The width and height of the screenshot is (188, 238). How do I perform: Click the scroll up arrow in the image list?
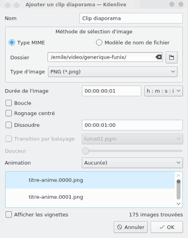click(x=179, y=176)
